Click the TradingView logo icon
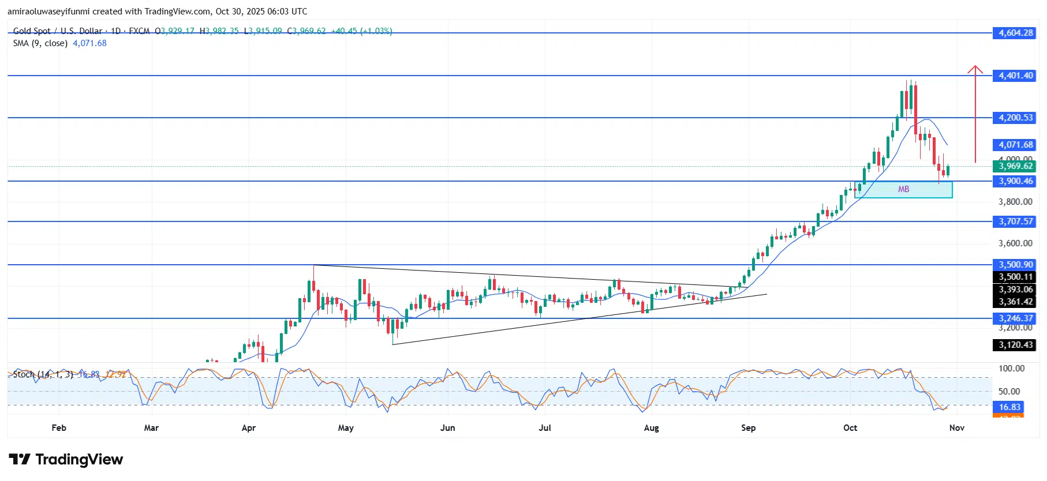This screenshot has height=481, width=1047. tap(20, 459)
